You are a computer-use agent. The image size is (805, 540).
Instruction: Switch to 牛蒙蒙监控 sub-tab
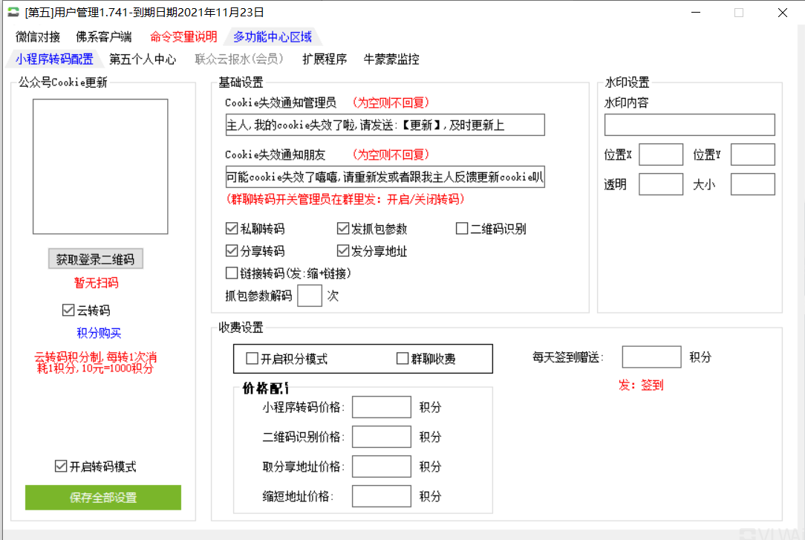pos(391,59)
